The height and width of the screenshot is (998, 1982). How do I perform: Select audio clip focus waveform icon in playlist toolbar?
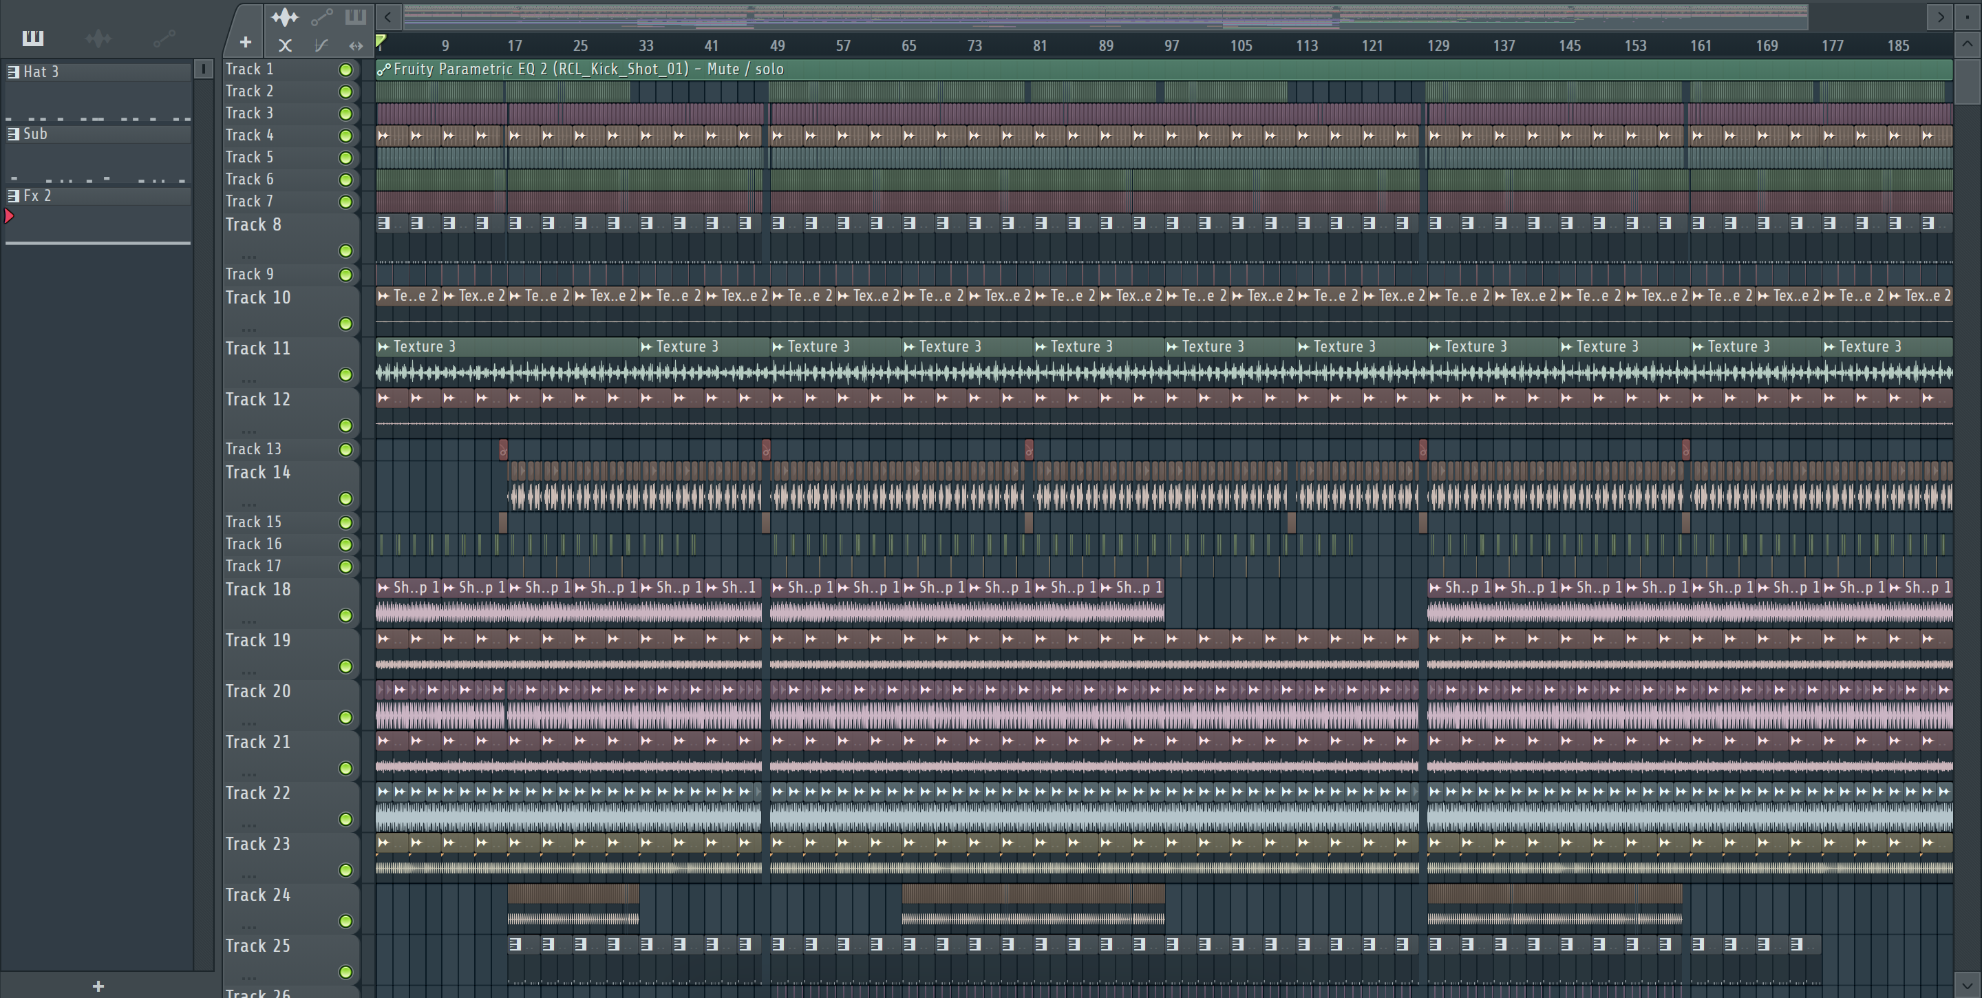point(284,16)
